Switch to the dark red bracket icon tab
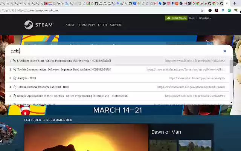The width and height of the screenshot is (241, 151). click(x=46, y=3)
